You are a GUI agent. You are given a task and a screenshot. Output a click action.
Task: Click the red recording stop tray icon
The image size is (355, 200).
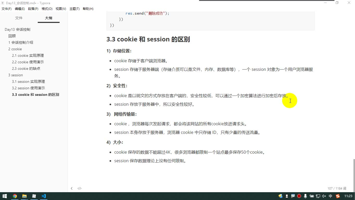299,196
